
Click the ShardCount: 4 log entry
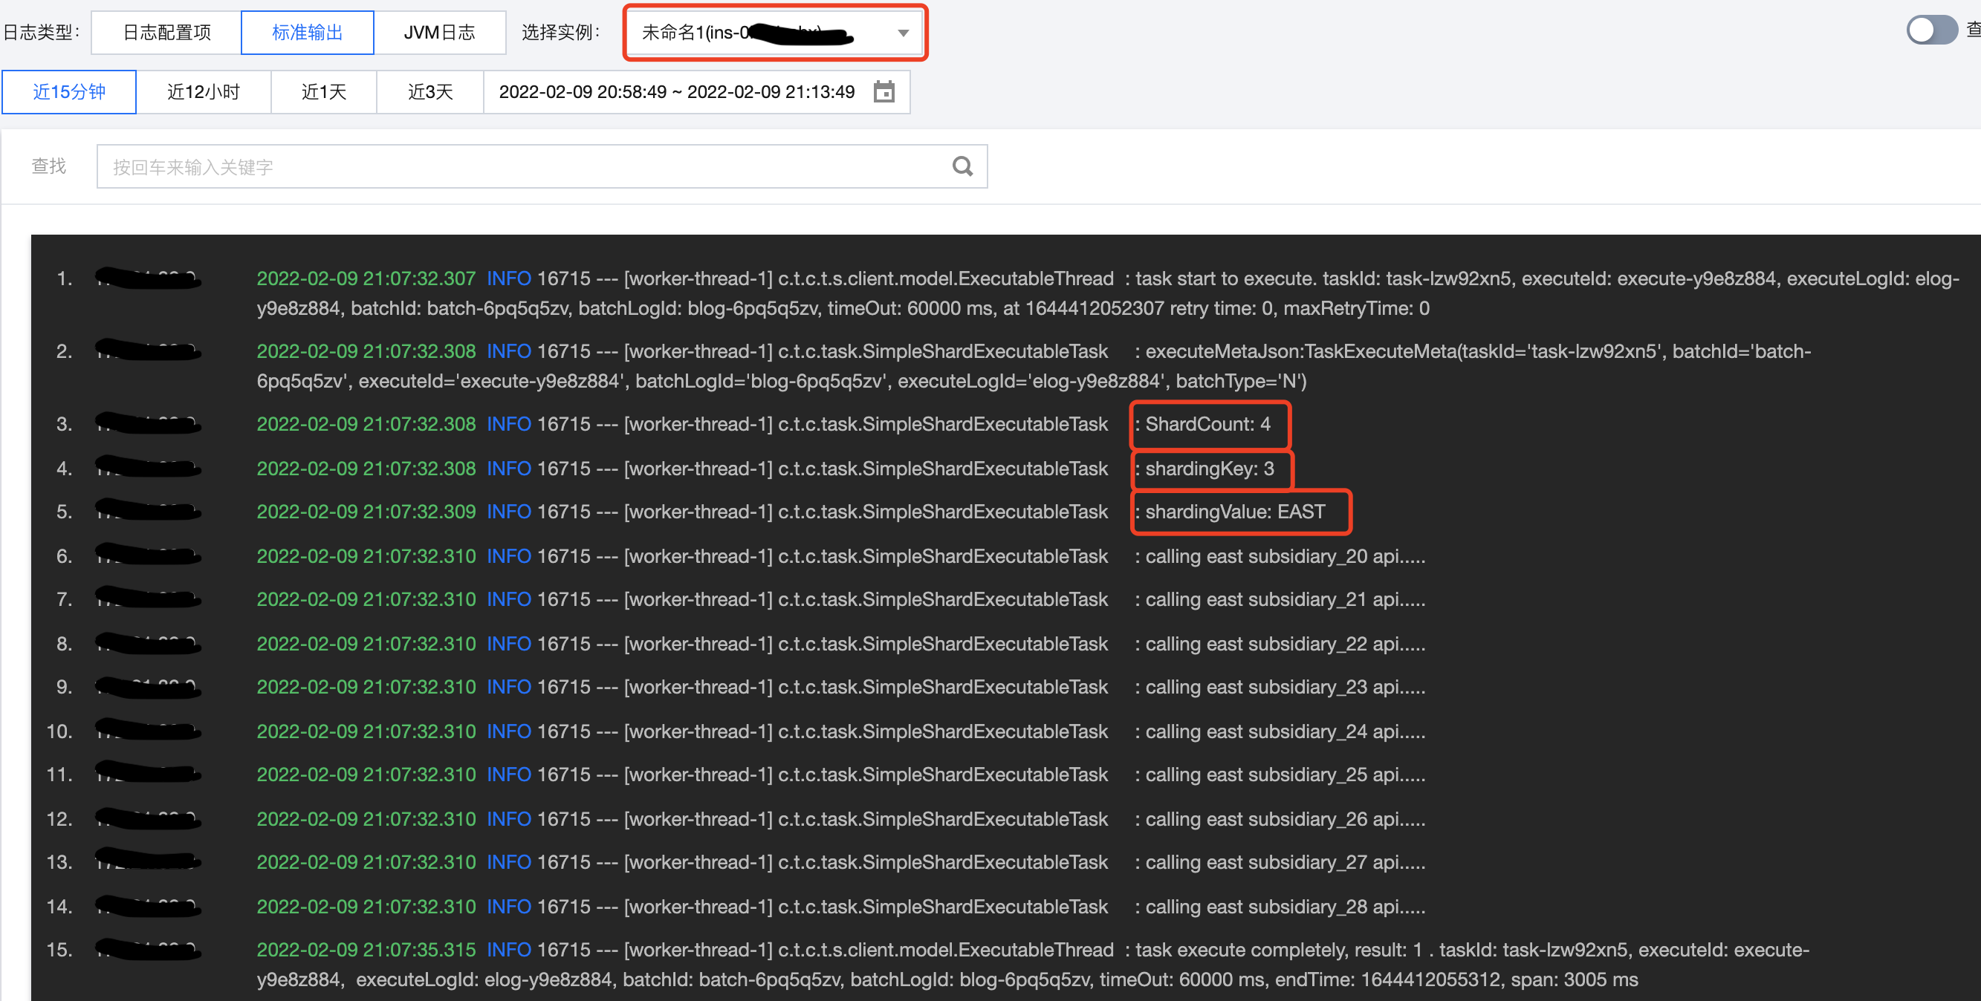[x=1207, y=425]
